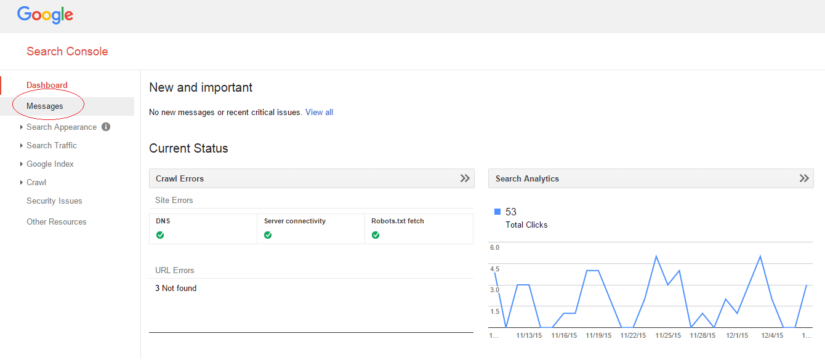Open Other Resources in sidebar

click(x=57, y=221)
